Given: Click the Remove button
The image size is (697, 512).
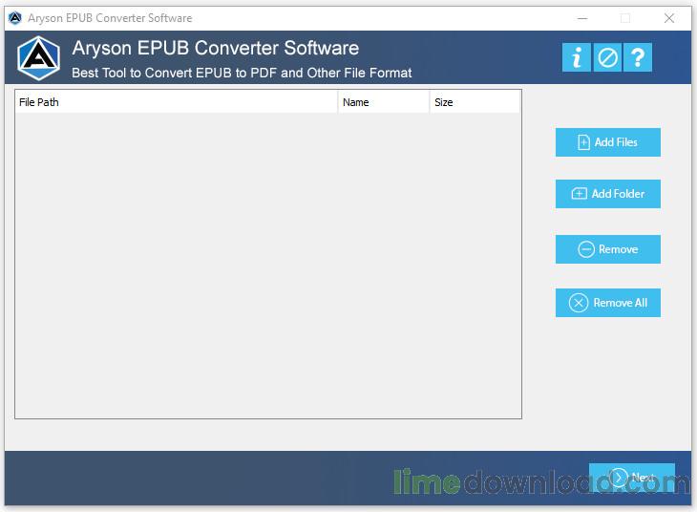Looking at the screenshot, I should tap(607, 249).
